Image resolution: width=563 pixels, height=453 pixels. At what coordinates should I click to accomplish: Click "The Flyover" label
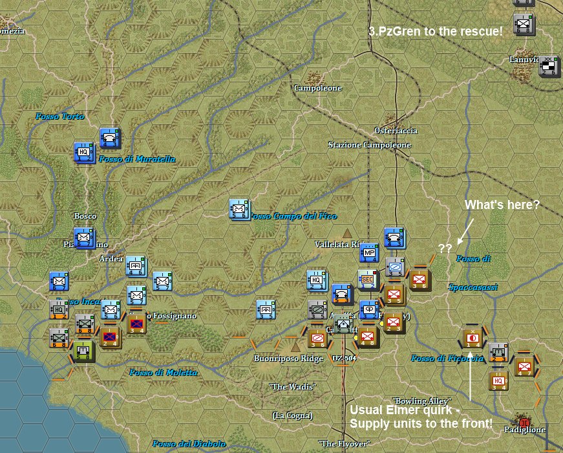344,444
